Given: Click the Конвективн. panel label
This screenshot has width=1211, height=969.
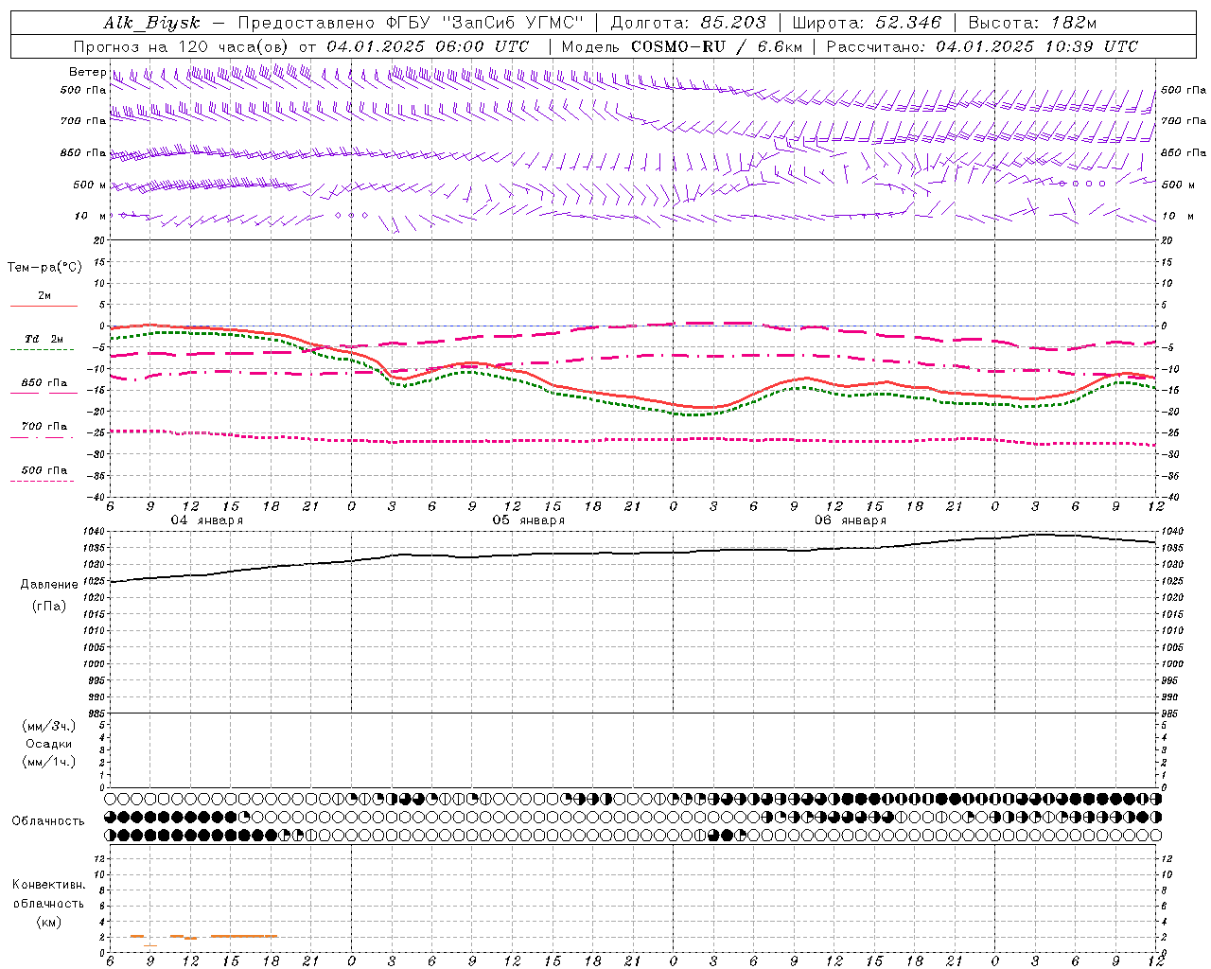Looking at the screenshot, I should pyautogui.click(x=48, y=885).
